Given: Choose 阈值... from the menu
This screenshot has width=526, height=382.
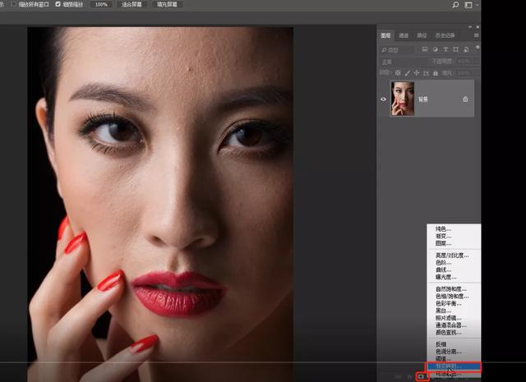Looking at the screenshot, I should point(454,359).
